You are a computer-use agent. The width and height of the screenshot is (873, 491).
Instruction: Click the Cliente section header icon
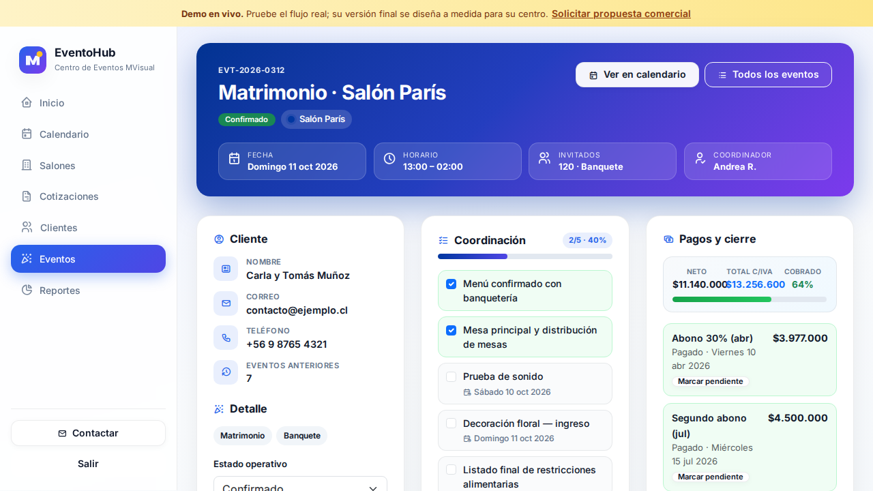219,239
